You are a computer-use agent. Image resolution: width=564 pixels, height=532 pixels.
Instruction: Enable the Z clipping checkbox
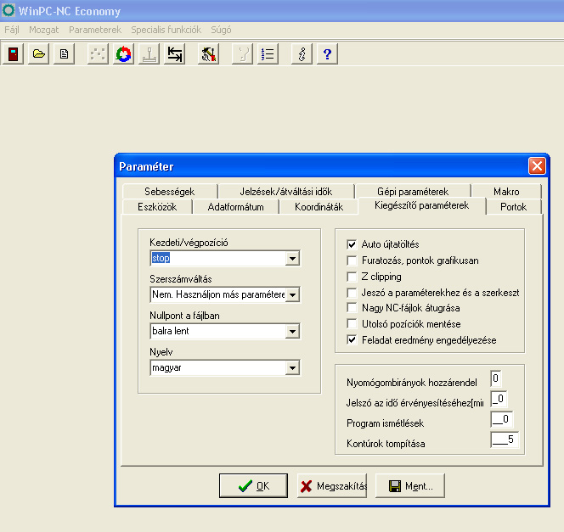tap(352, 277)
